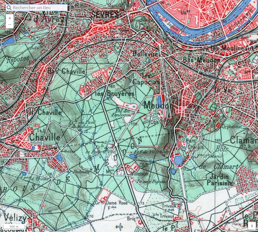Zoom out with the minus button
This screenshot has height=232, width=258.
click(x=10, y=25)
